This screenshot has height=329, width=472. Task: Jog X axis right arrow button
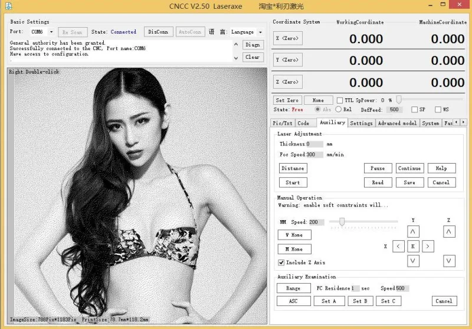[x=428, y=247]
